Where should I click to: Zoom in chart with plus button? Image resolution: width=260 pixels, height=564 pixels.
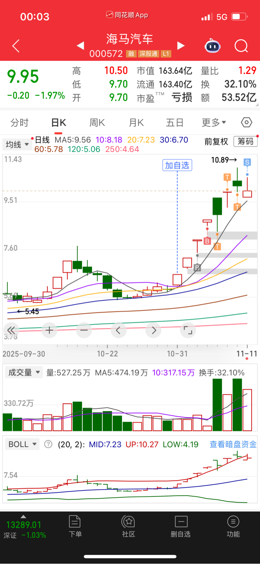49,330
